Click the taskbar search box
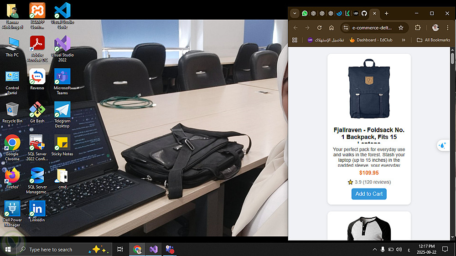The image size is (456, 256). click(64, 249)
